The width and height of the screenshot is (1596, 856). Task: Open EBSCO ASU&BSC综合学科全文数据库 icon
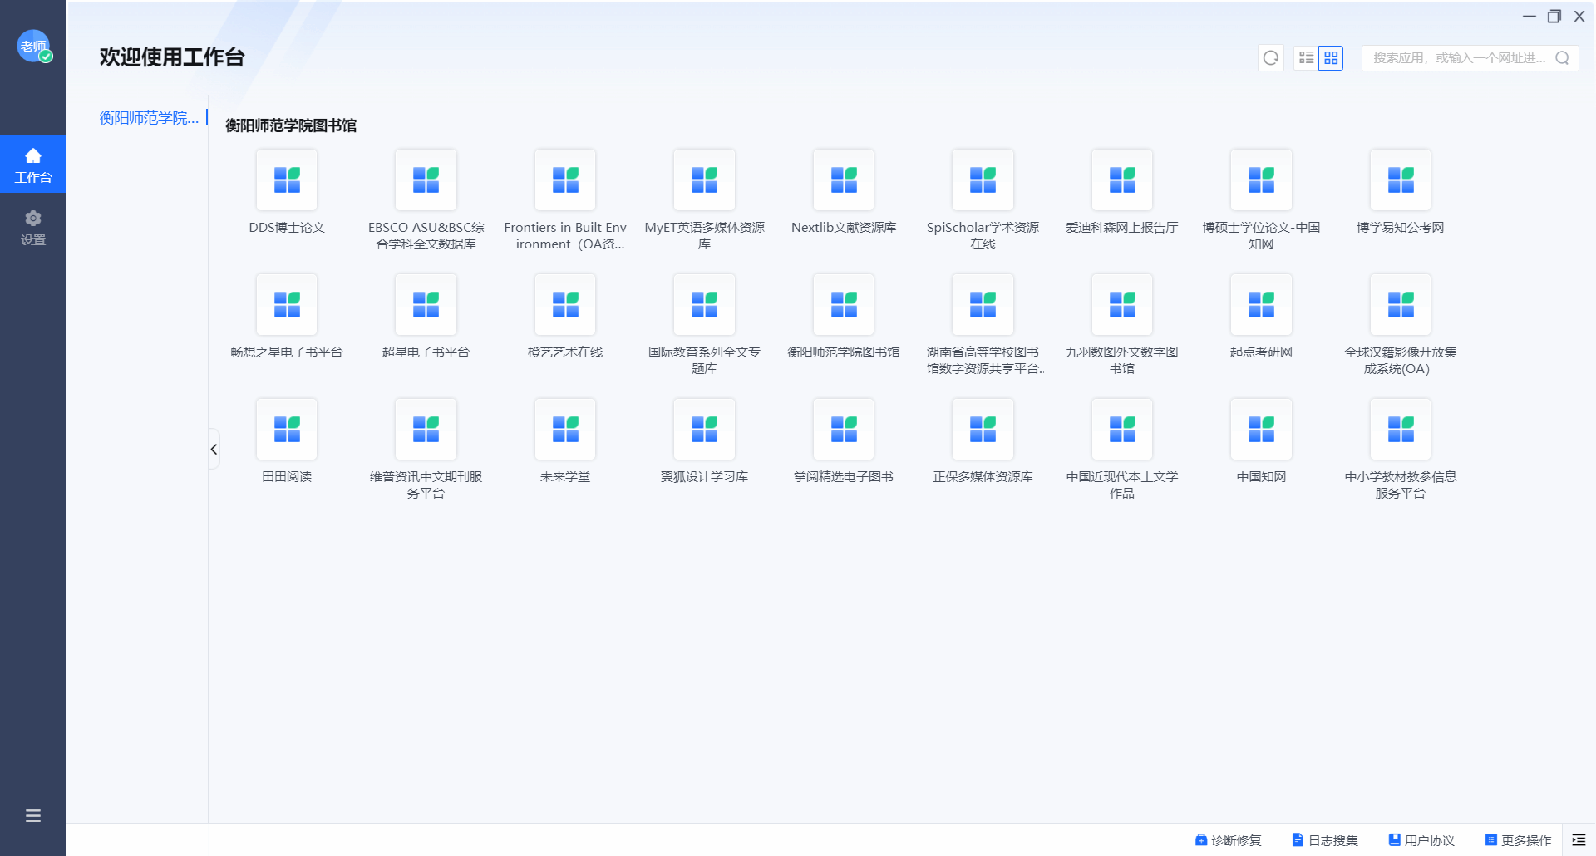tap(426, 180)
